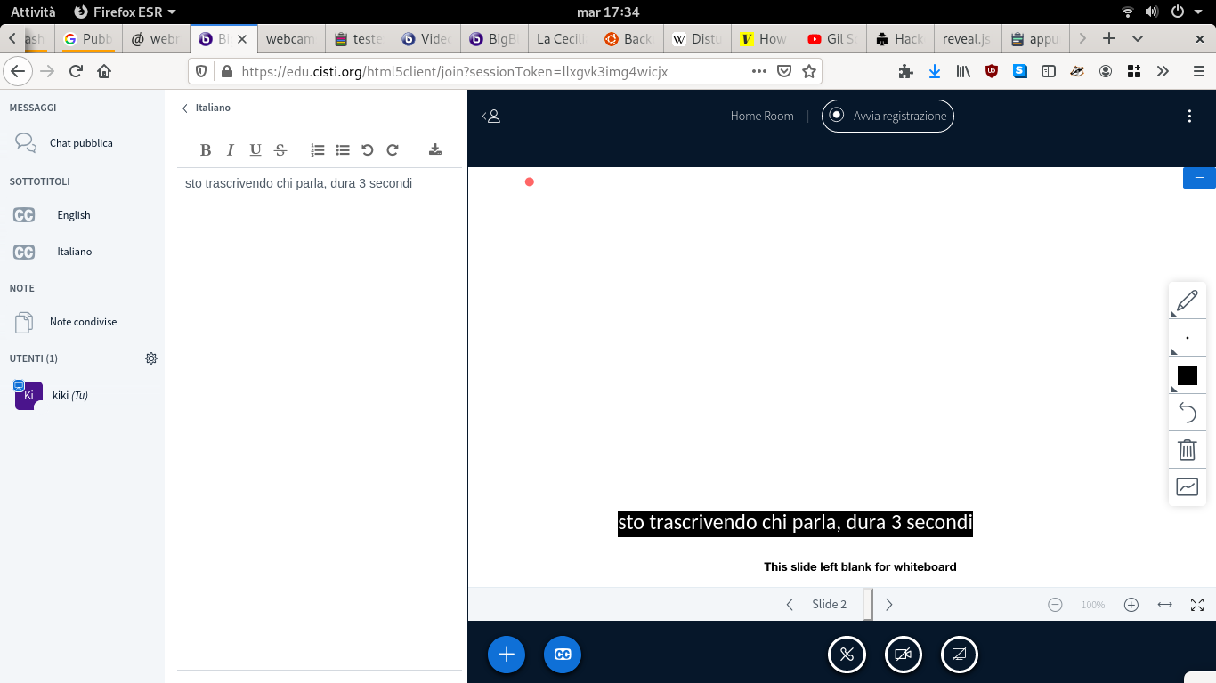Show more toolbar extensions chevron

1163,71
